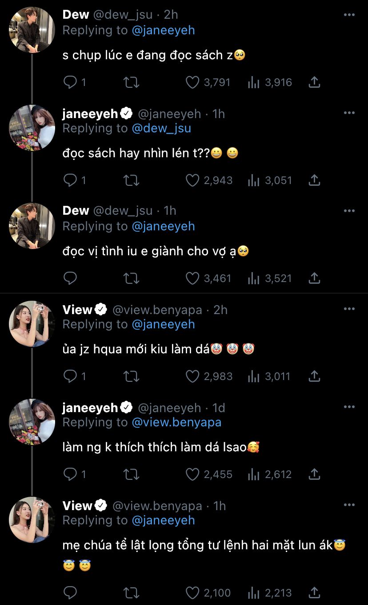Open @view.benyapa mention in janeeyeh's reply
This screenshot has width=368, height=605.
pyautogui.click(x=176, y=422)
